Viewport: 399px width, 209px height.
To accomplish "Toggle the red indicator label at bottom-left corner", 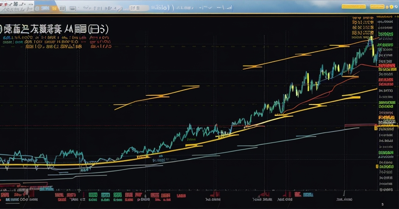I will [x=5, y=195].
